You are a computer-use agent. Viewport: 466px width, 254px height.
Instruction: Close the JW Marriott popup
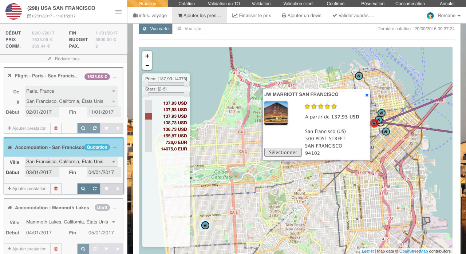(367, 95)
